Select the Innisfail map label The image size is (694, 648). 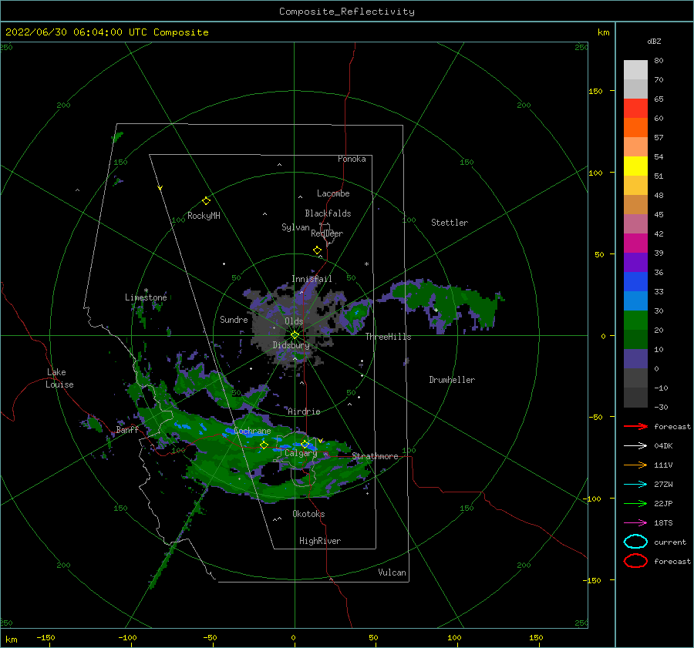pyautogui.click(x=312, y=279)
